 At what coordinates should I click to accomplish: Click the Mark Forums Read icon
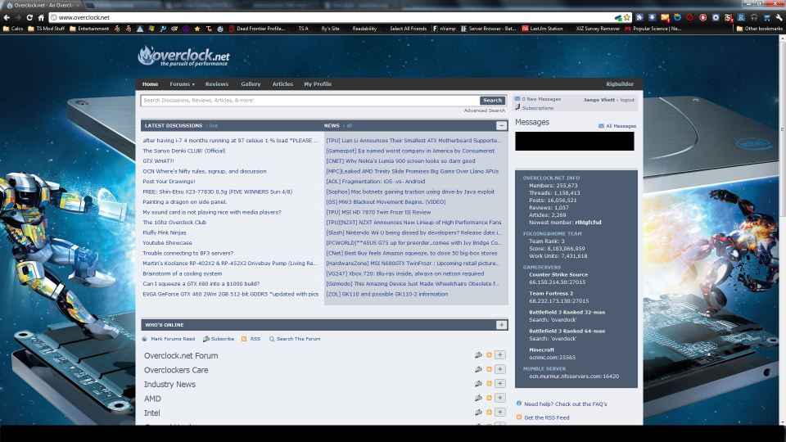pyautogui.click(x=145, y=339)
